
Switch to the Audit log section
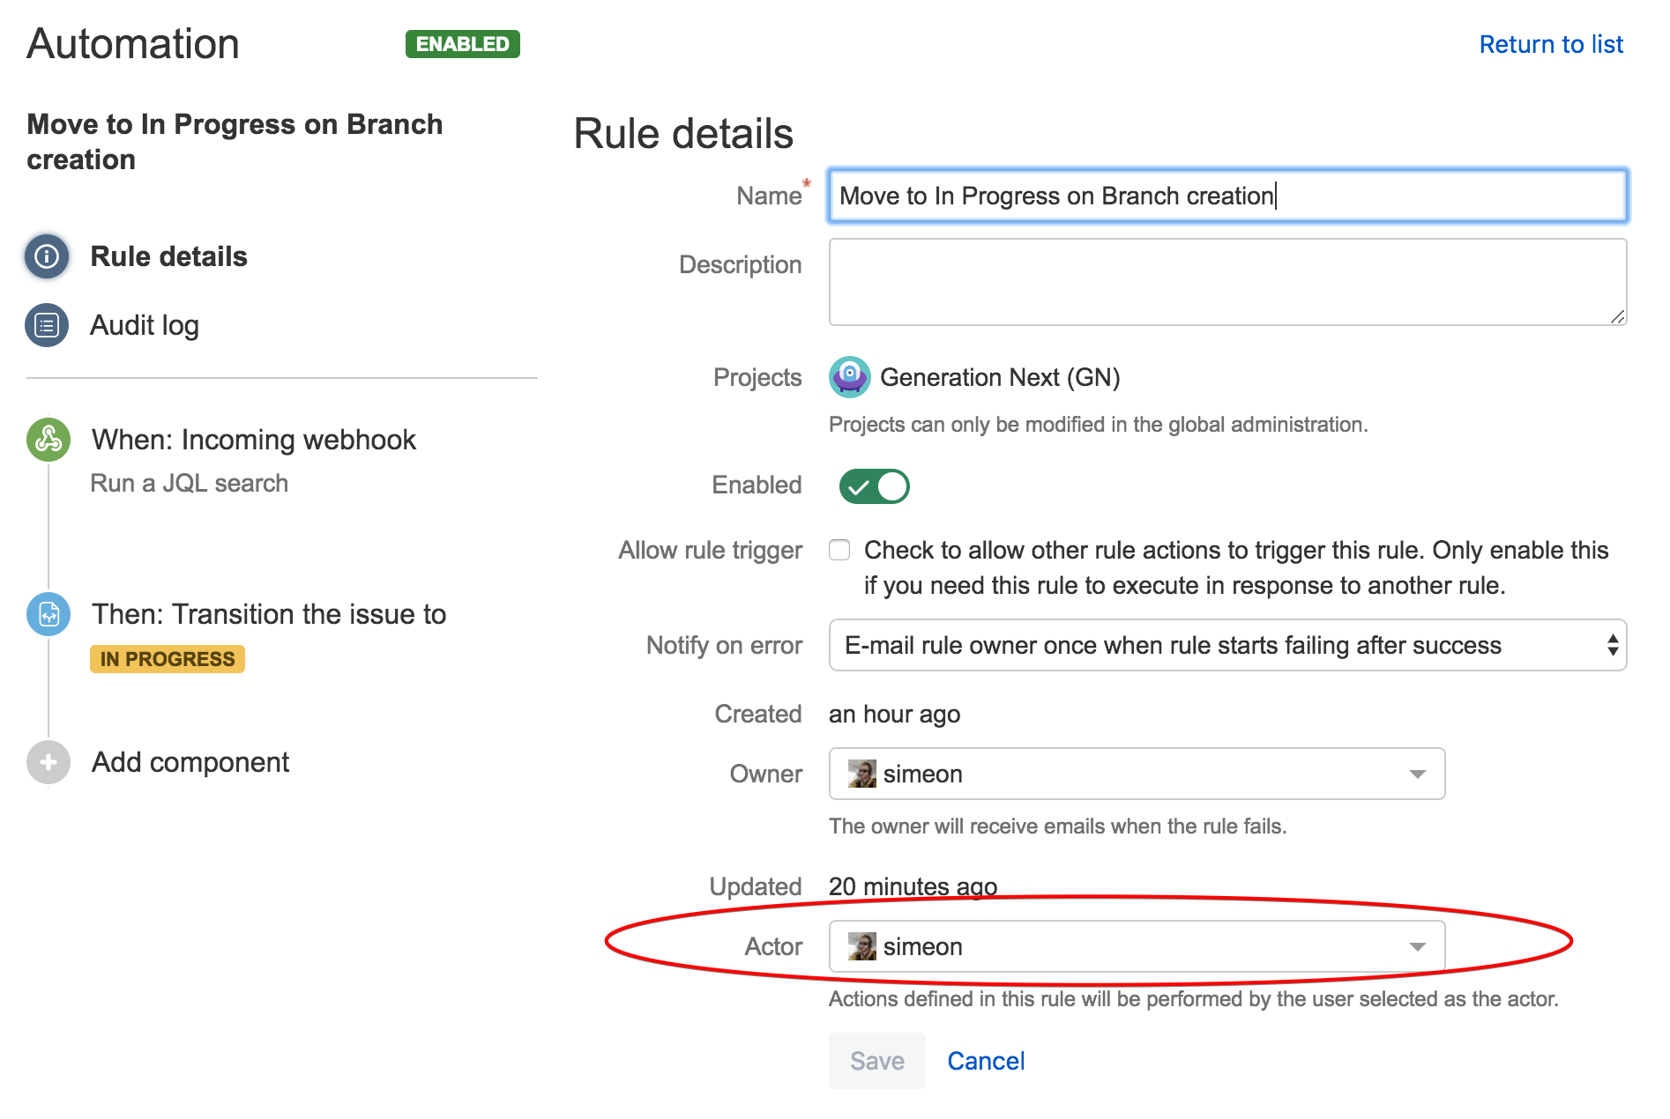pos(144,324)
